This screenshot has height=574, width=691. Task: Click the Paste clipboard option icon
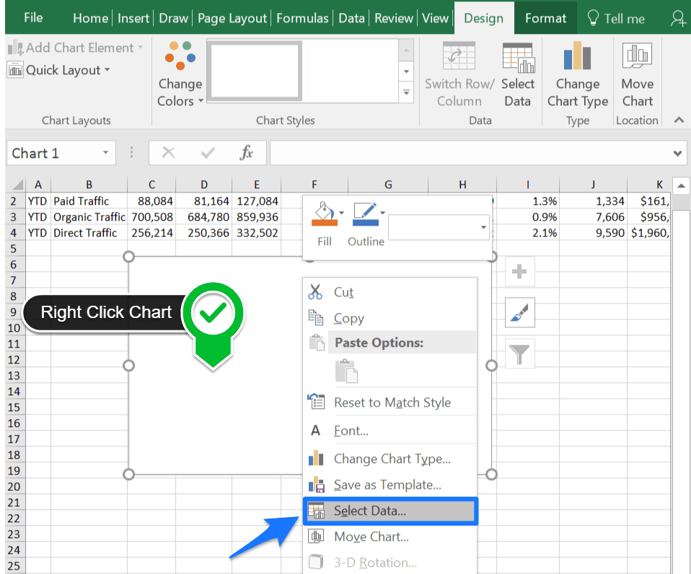pyautogui.click(x=346, y=371)
